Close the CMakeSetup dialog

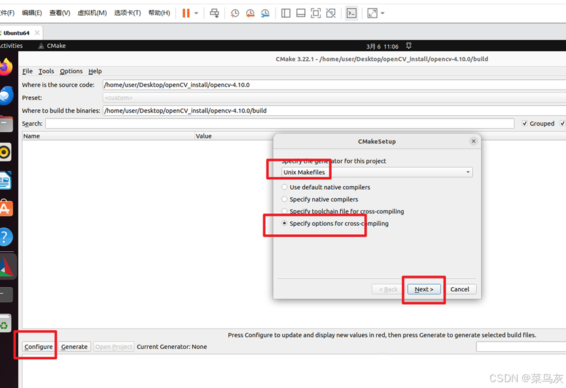pyautogui.click(x=474, y=141)
